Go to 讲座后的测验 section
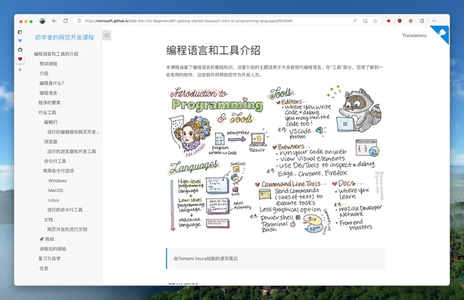This screenshot has height=300, width=464. 53,249
